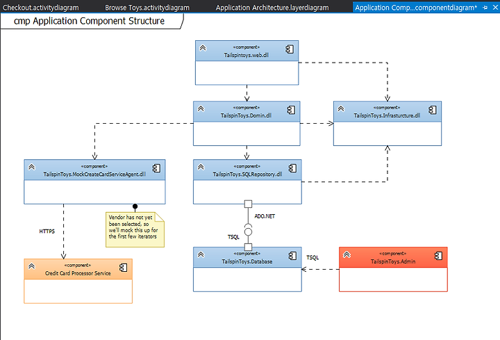500x340 pixels.
Task: Switch to the Checkout.activitydiagram tab
Action: [41, 8]
